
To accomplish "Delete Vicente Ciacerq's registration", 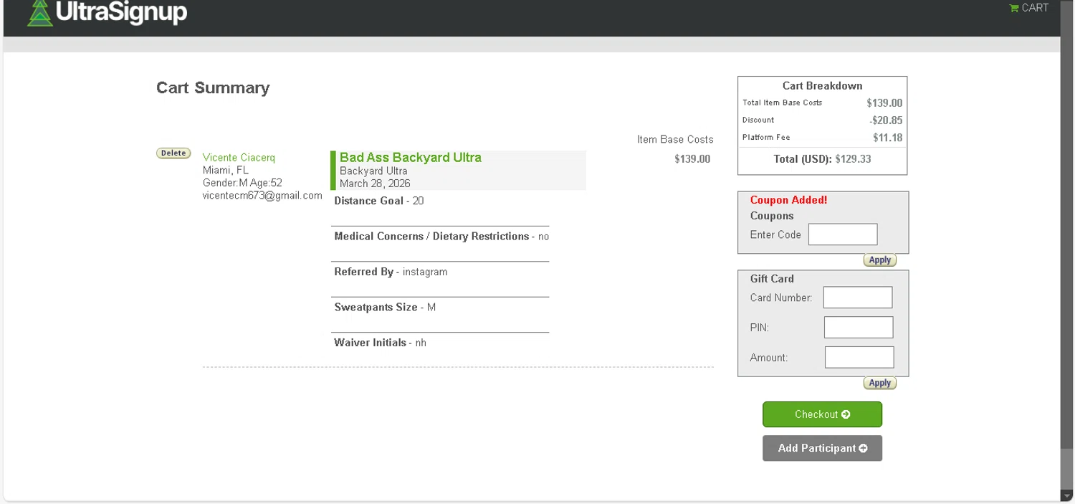I will (x=173, y=153).
